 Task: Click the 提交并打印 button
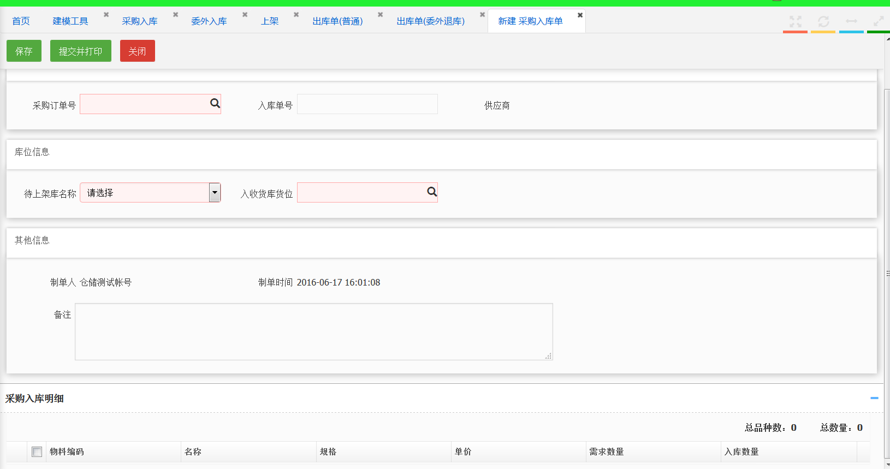[x=81, y=51]
